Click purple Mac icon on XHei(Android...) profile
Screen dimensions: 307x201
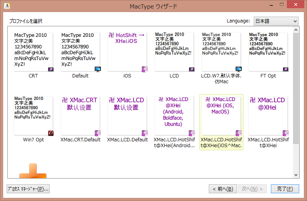click(x=192, y=133)
